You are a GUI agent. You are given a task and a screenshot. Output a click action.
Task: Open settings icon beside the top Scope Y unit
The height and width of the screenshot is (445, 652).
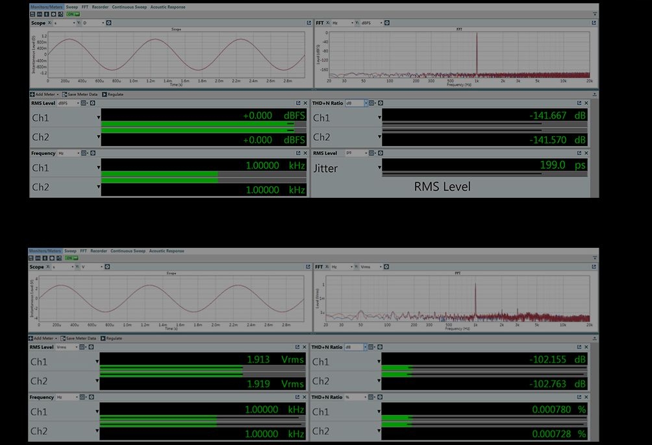click(x=108, y=23)
